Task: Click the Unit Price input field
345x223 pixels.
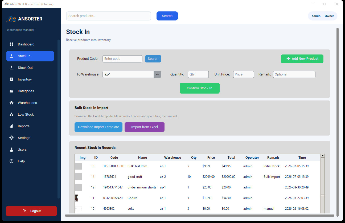Action: 244,74
